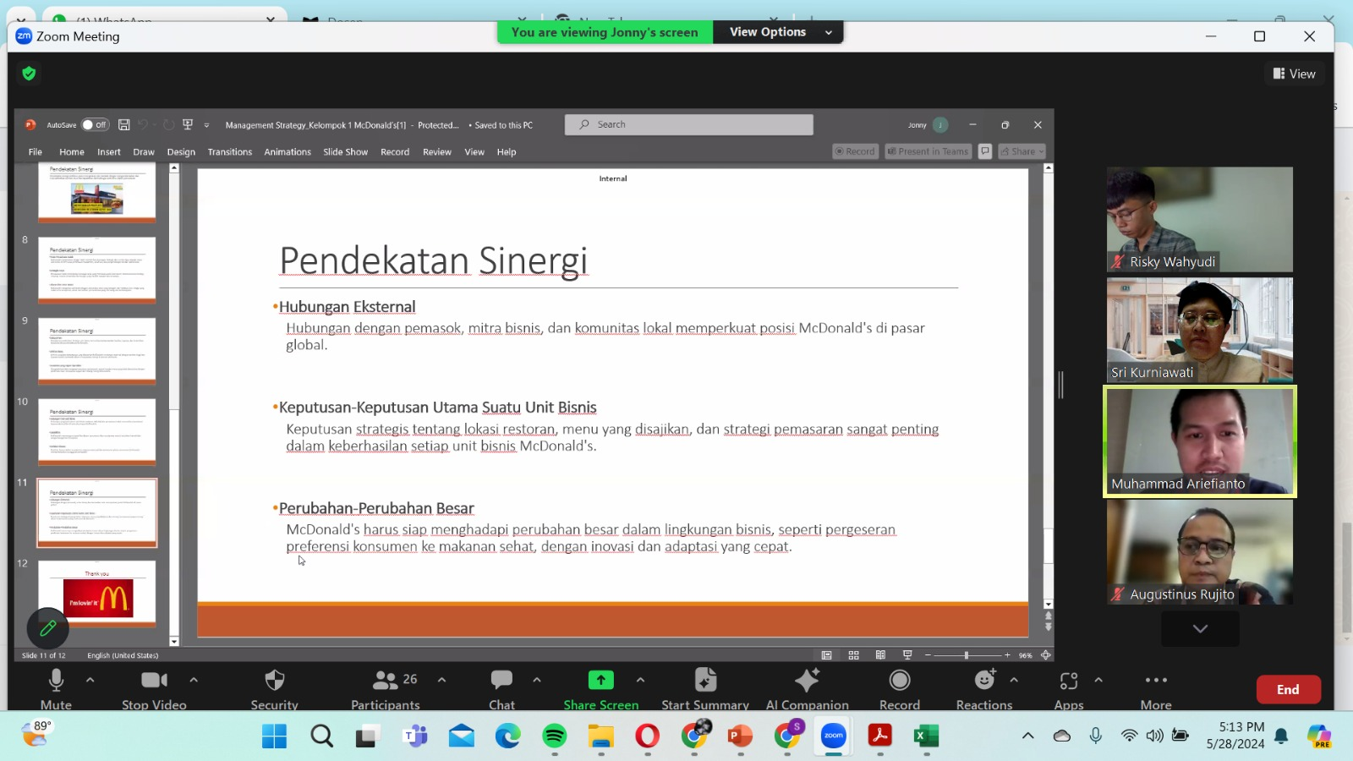The image size is (1353, 761).
Task: Toggle the AutoSave switch
Action: (x=95, y=124)
